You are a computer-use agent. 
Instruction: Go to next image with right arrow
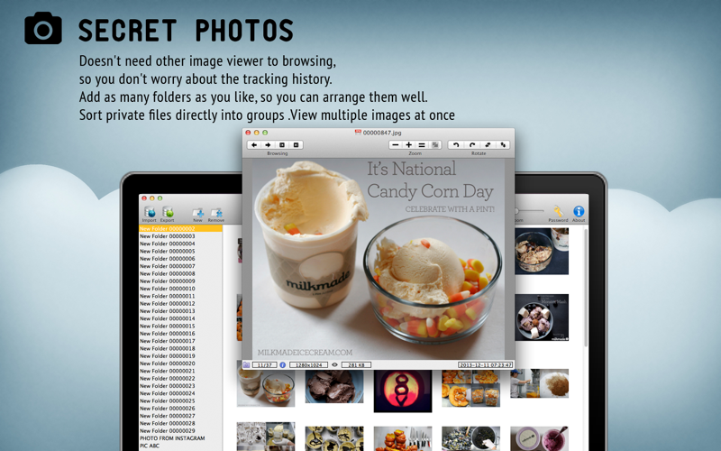tap(268, 145)
